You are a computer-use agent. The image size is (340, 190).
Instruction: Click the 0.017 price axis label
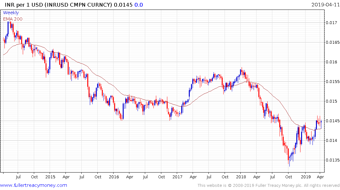pos(331,22)
